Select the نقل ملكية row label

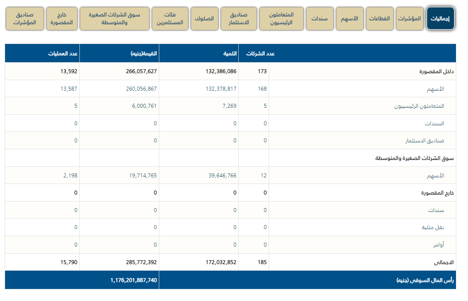click(433, 227)
